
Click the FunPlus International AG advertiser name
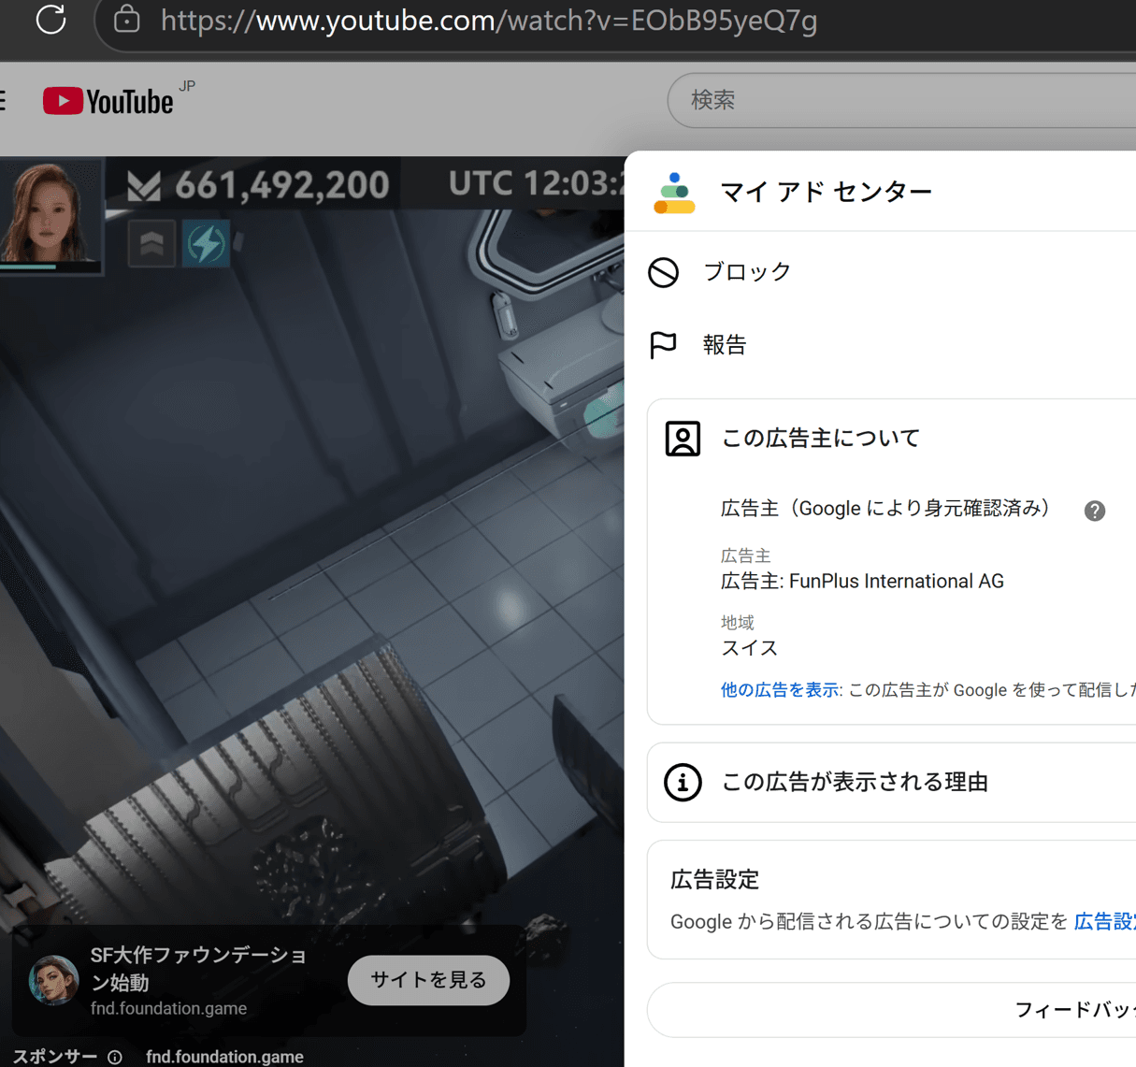(x=896, y=582)
